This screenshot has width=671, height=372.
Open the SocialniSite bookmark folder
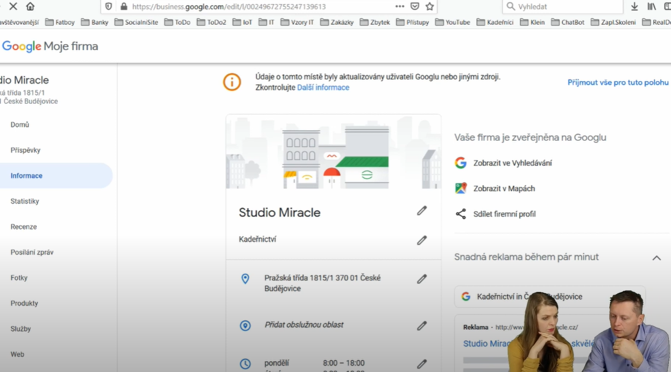tap(136, 22)
